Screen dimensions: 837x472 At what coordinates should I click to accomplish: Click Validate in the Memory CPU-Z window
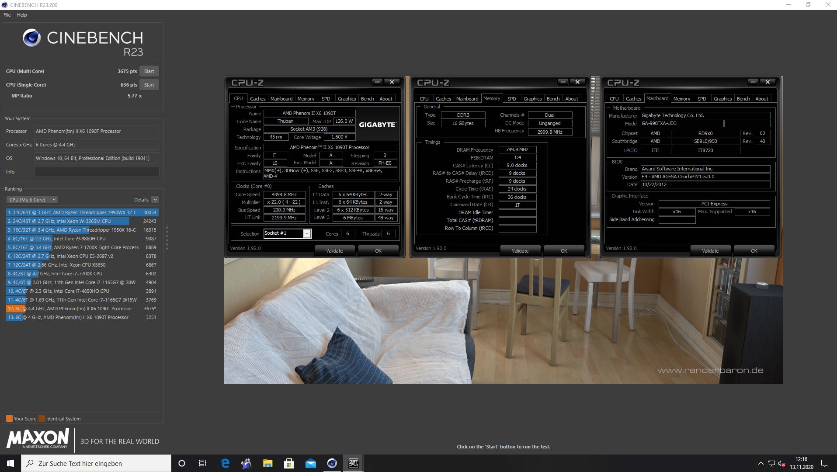point(520,250)
